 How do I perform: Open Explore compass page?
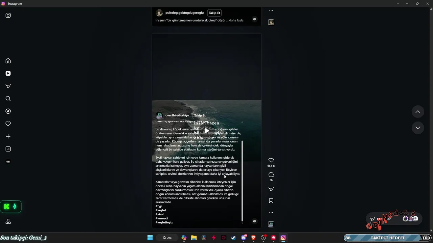point(8,111)
